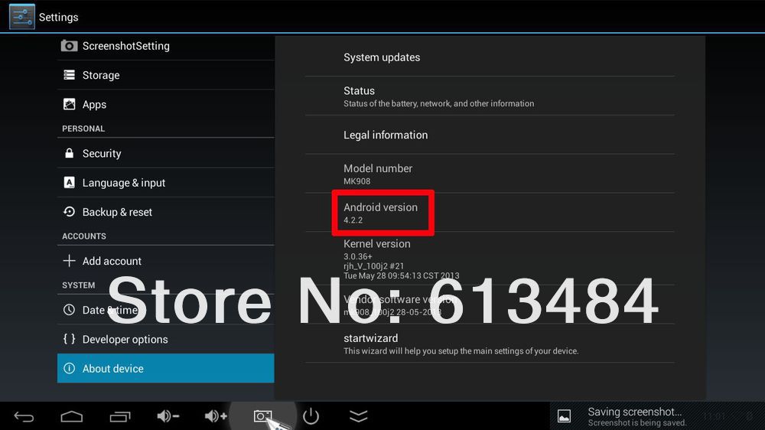
Task: Click the Date & time clock icon
Action: (70, 309)
